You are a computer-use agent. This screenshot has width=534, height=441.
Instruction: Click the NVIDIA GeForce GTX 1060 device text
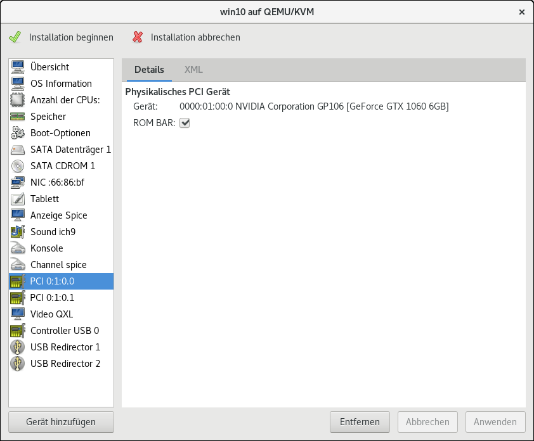click(314, 106)
